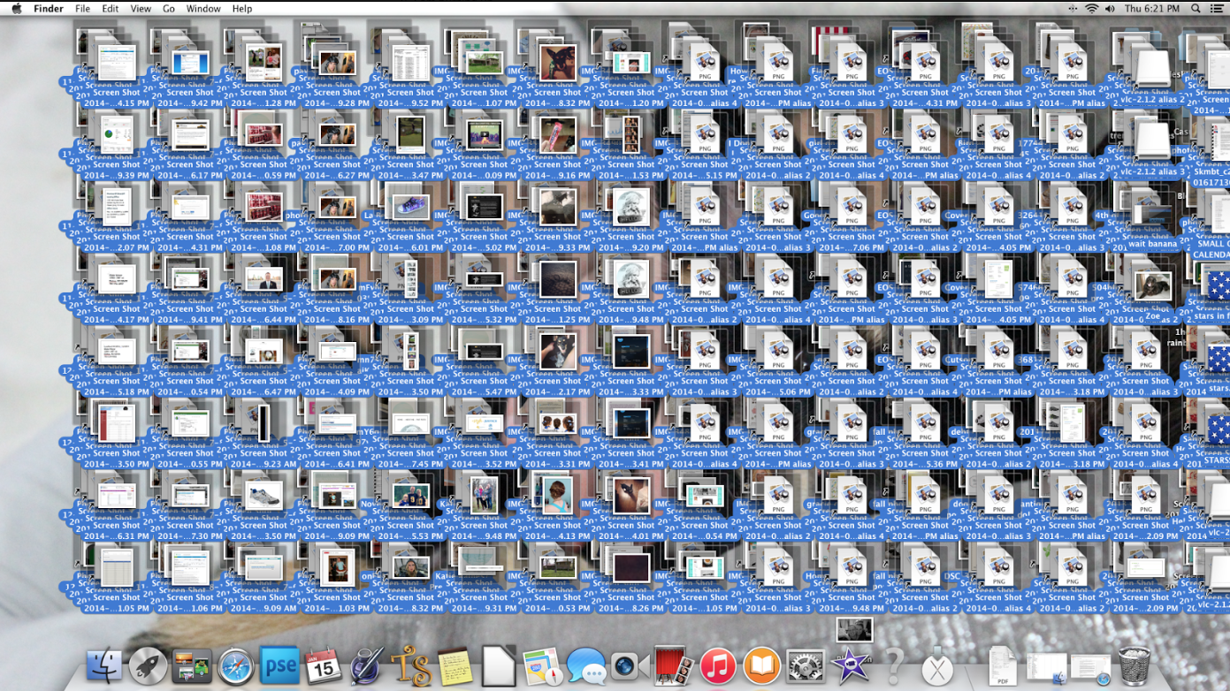
Task: Open the purple quill pen Dock app
Action: click(x=367, y=666)
